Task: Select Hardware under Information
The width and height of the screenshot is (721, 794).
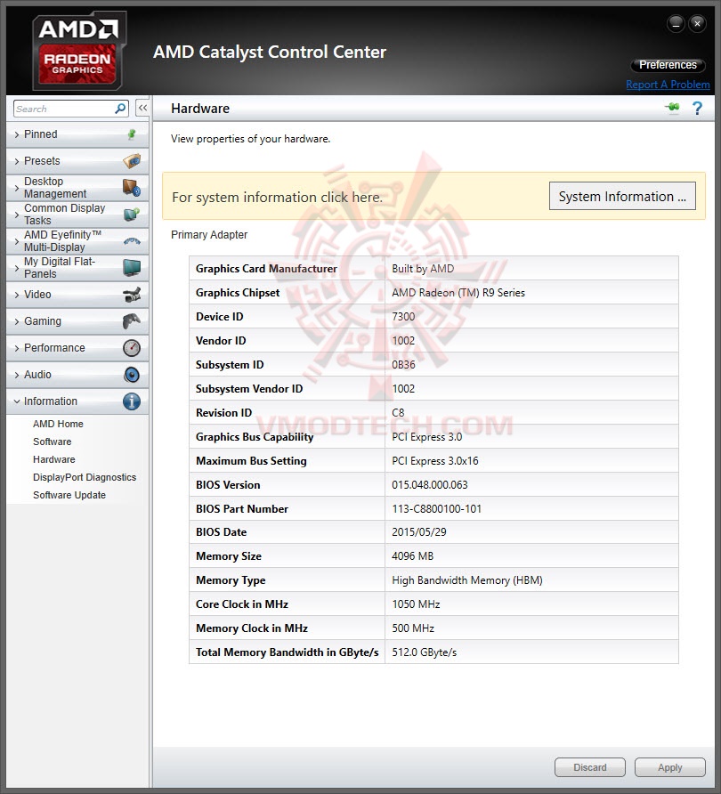Action: [54, 459]
